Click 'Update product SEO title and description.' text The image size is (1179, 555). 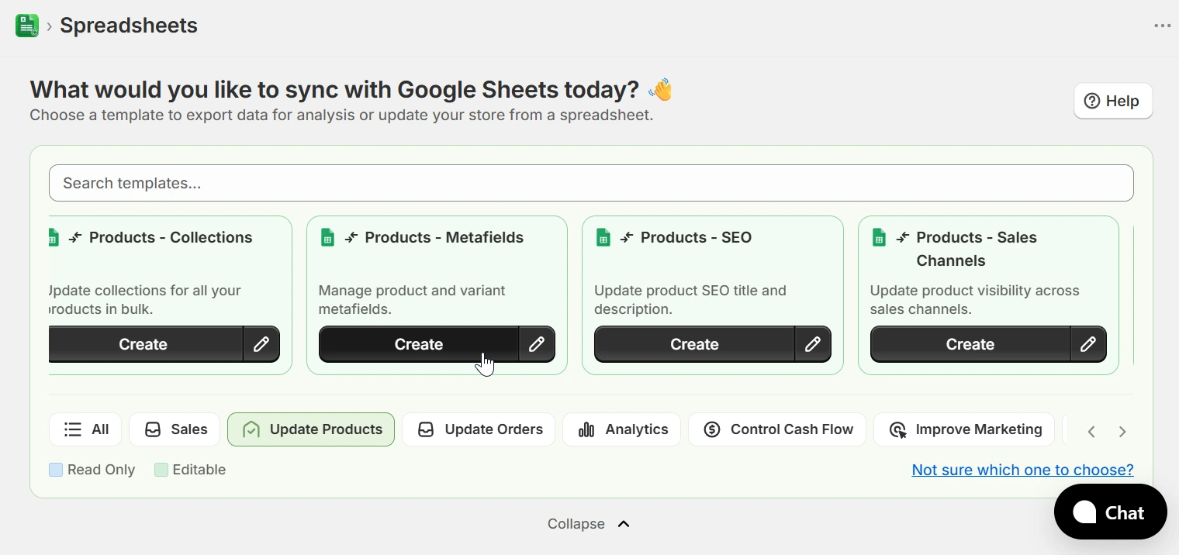click(x=690, y=300)
